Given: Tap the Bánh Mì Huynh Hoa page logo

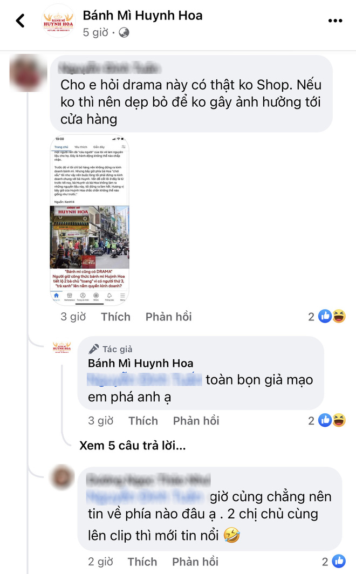Looking at the screenshot, I should point(58,21).
